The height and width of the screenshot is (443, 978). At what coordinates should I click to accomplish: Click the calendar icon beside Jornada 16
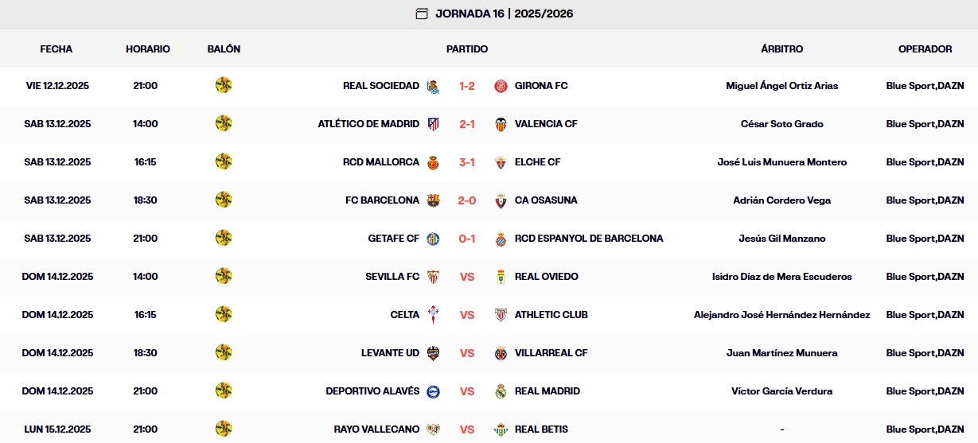click(422, 14)
